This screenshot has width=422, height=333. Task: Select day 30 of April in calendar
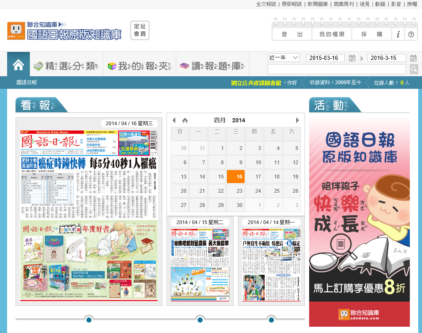[x=236, y=205]
